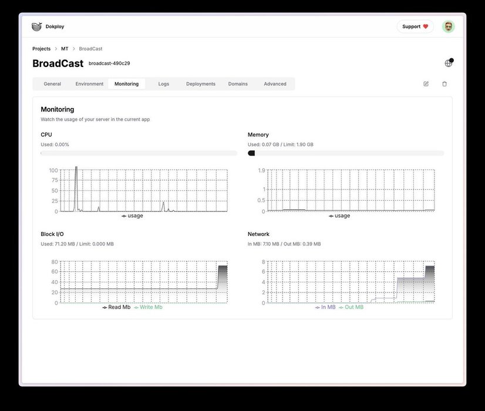The height and width of the screenshot is (411, 485).
Task: Open the Domains tab
Action: [238, 84]
